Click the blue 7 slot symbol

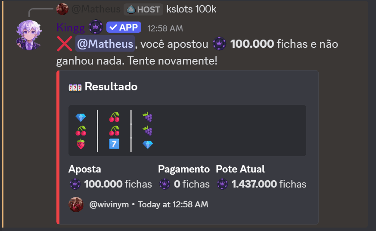[x=114, y=144]
